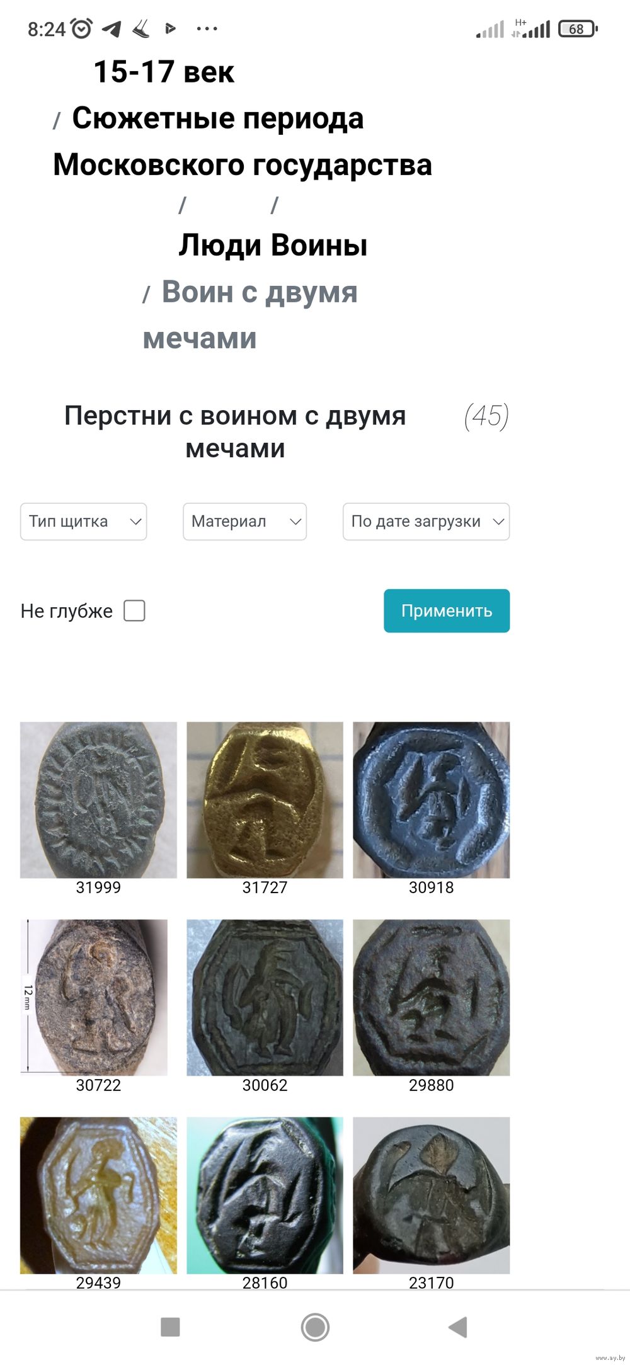Go to the 15-17 век breadcrumb
The height and width of the screenshot is (1365, 630).
click(x=164, y=72)
